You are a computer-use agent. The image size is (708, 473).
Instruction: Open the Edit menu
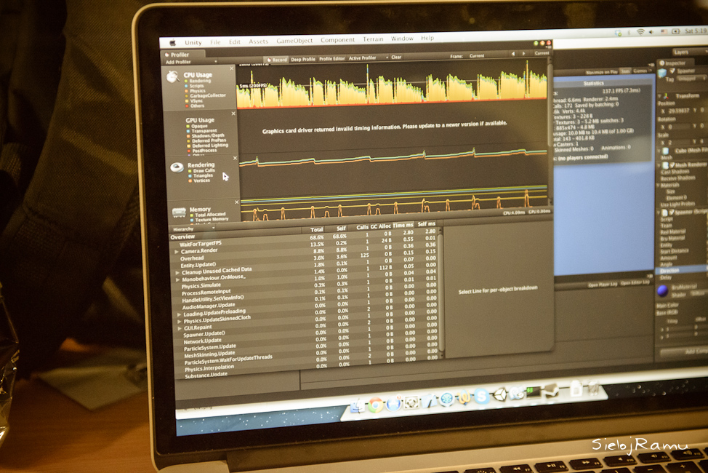tap(234, 41)
